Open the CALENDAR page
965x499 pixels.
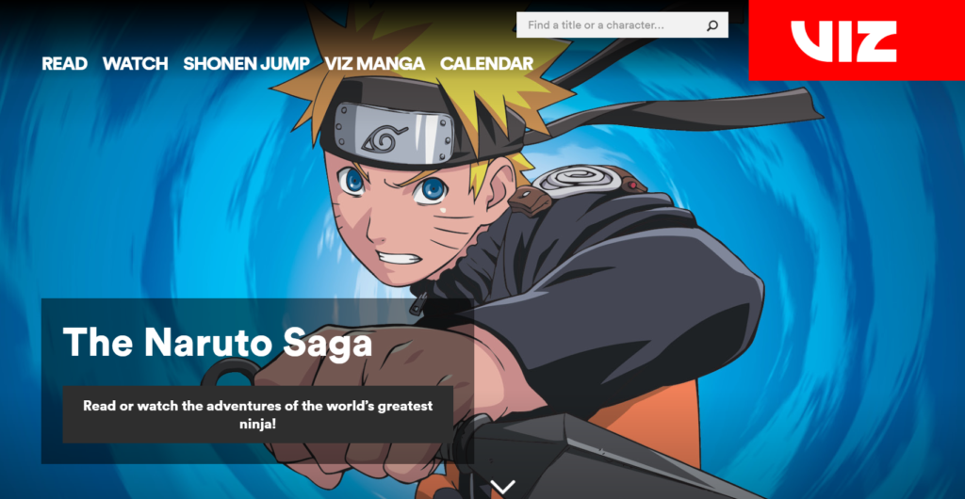point(487,63)
